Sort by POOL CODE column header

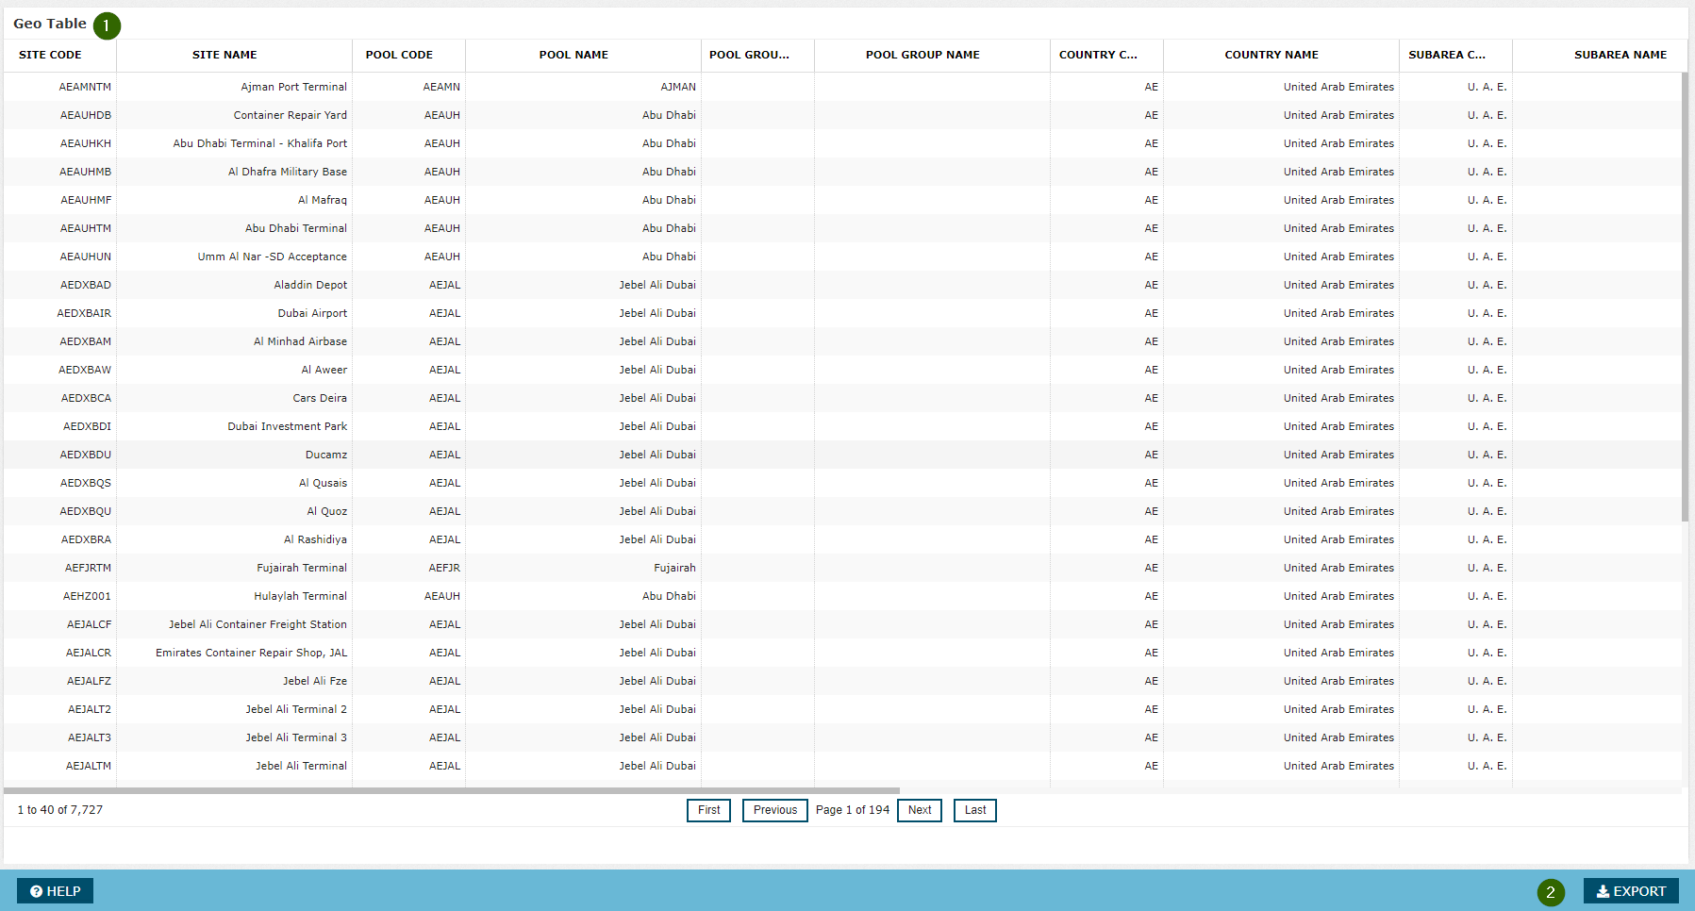pos(399,55)
